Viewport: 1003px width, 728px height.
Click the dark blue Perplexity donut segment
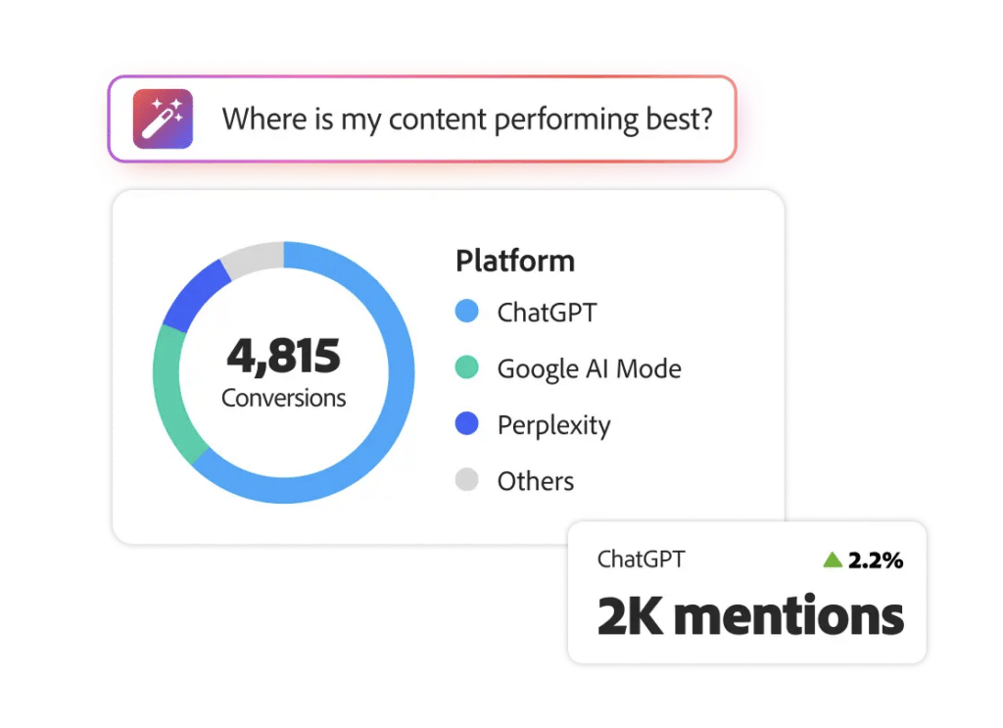tap(193, 293)
